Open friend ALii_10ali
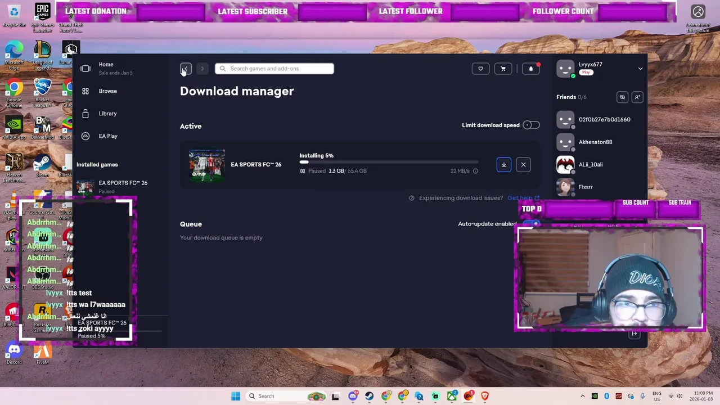Image resolution: width=720 pixels, height=405 pixels. [600, 164]
